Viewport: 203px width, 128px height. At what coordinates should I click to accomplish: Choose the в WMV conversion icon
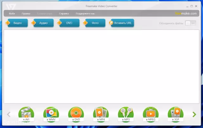[51, 114]
